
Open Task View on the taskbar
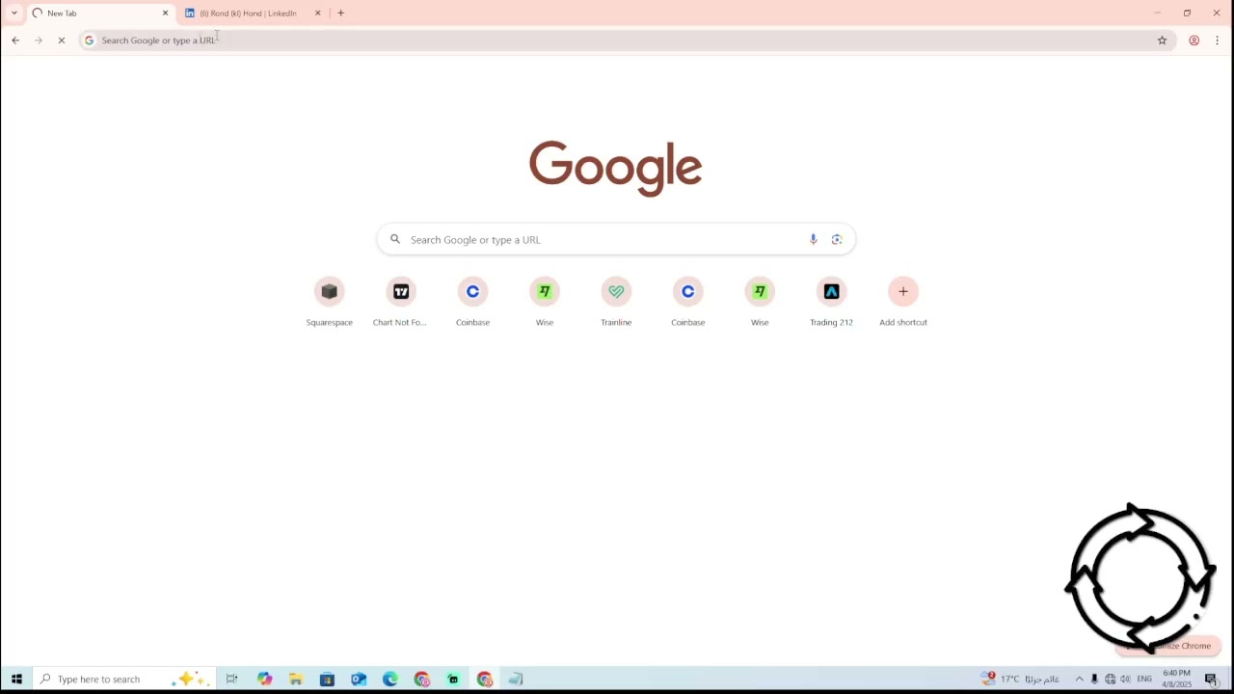pyautogui.click(x=231, y=679)
